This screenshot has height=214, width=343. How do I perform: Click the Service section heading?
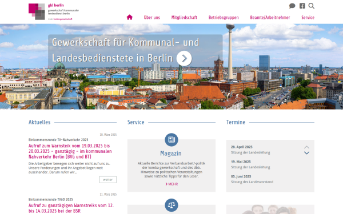point(136,122)
